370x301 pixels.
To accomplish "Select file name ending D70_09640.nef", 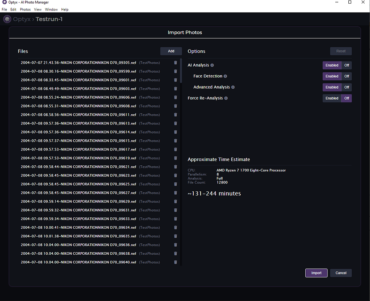I will coord(78,262).
